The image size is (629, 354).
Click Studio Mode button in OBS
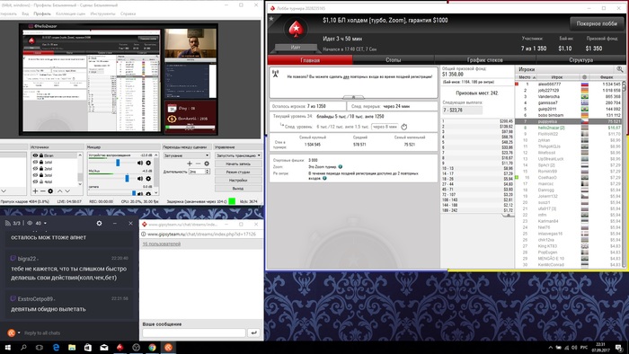point(238,172)
